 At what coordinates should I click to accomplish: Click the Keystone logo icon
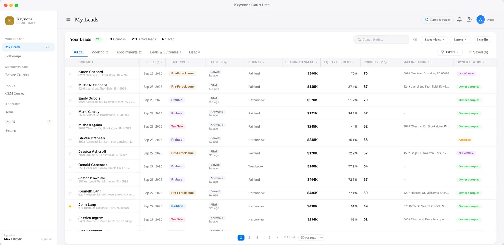(x=9, y=20)
